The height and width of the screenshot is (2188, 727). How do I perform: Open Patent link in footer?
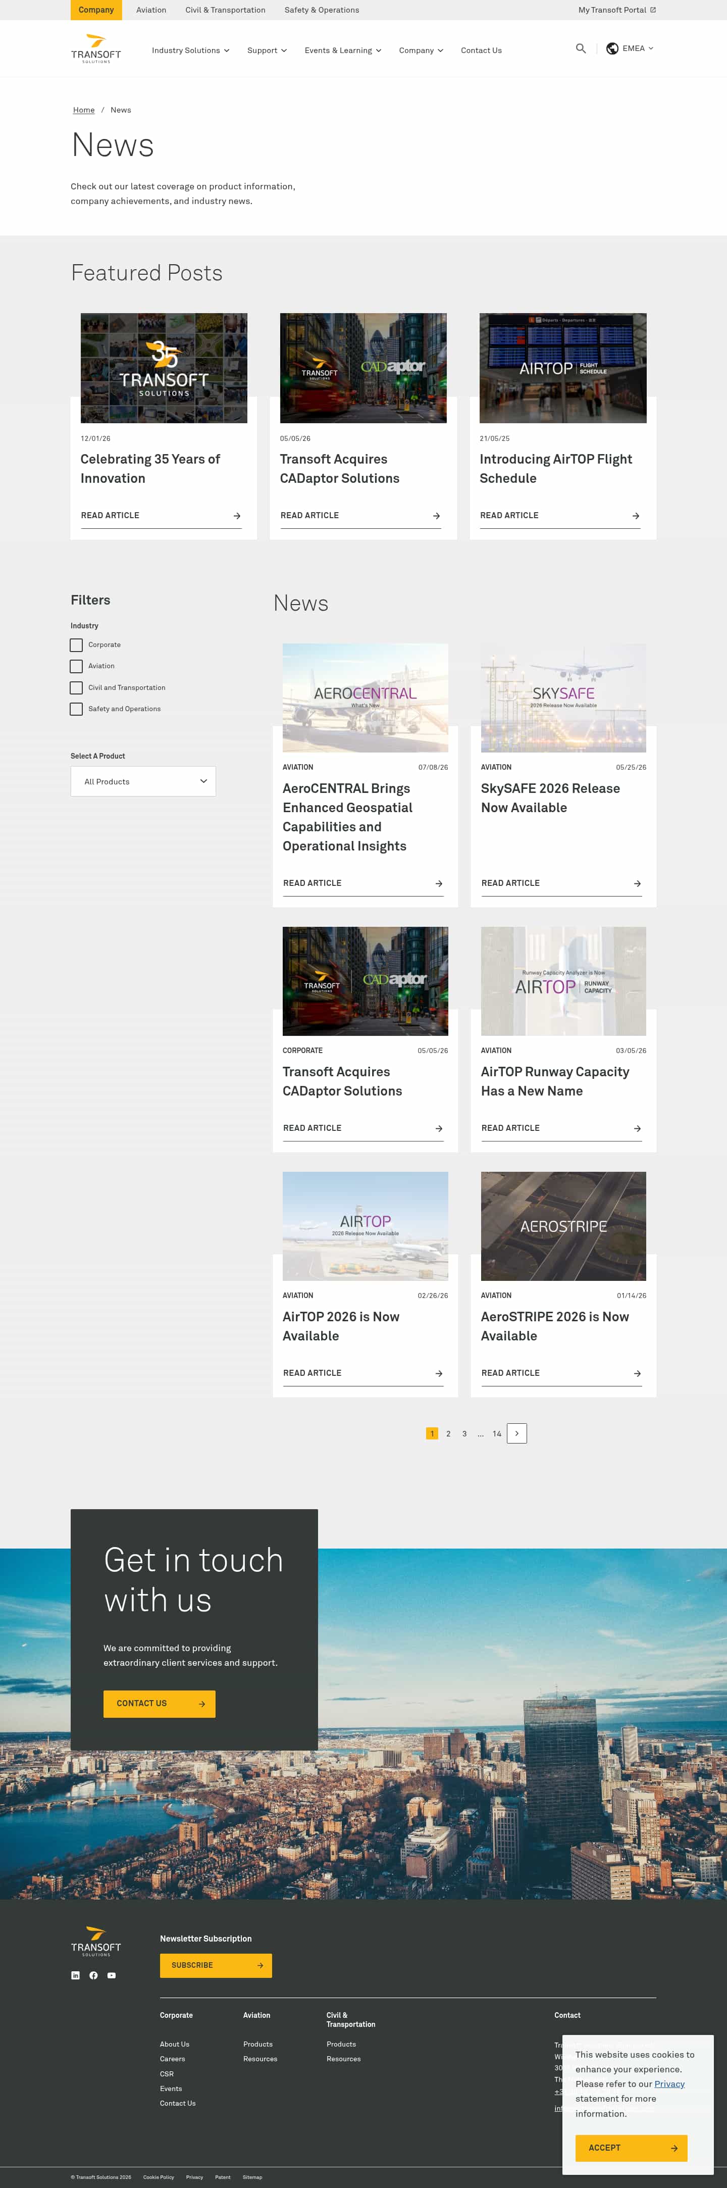223,2177
